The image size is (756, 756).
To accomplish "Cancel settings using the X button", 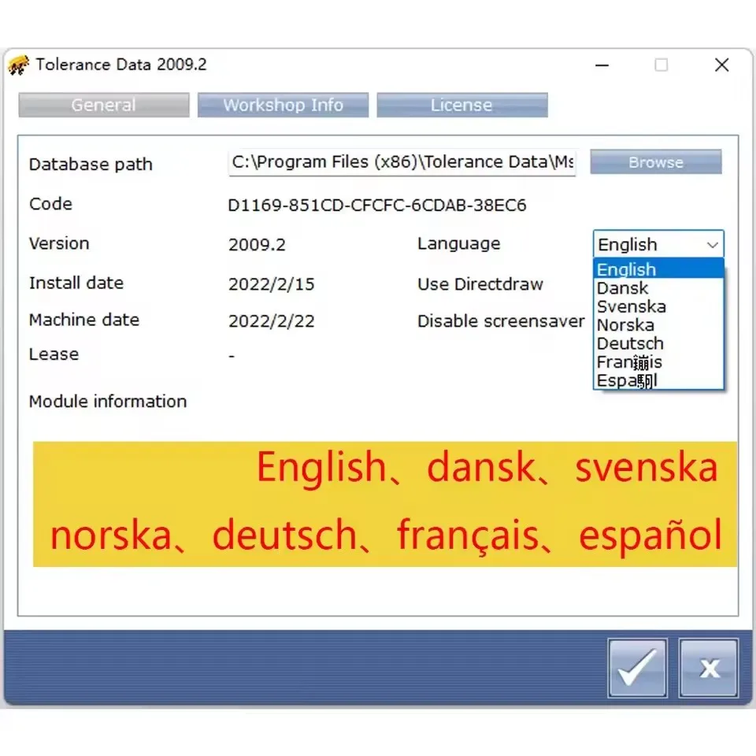I will (x=708, y=669).
